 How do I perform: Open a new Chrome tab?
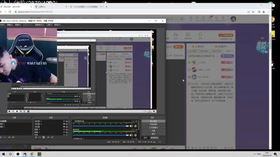[x=106, y=7]
